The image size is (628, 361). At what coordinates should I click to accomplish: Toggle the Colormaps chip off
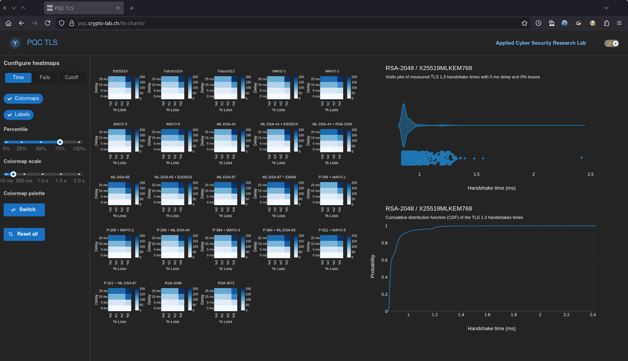[x=23, y=99]
